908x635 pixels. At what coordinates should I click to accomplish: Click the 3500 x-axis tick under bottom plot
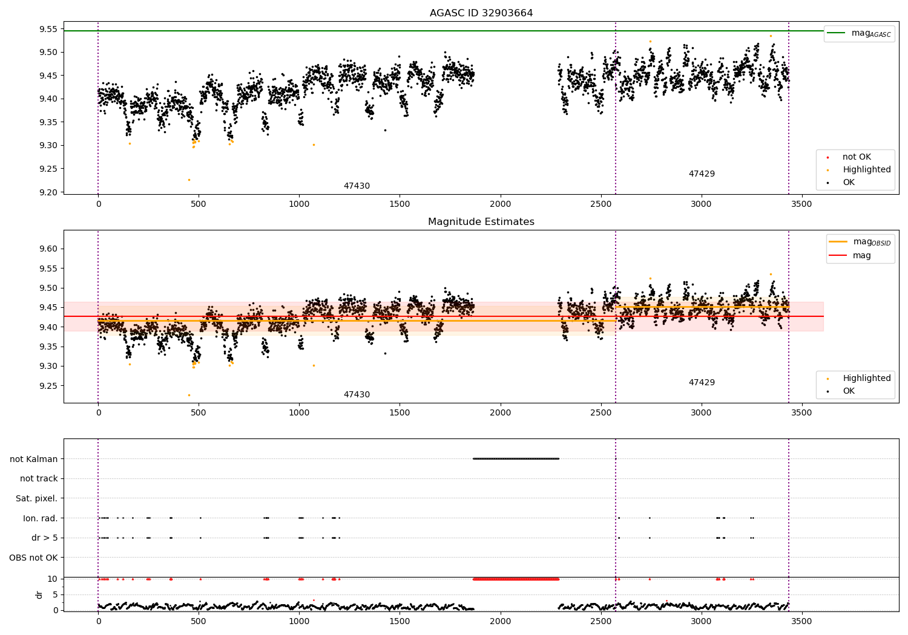pos(802,621)
